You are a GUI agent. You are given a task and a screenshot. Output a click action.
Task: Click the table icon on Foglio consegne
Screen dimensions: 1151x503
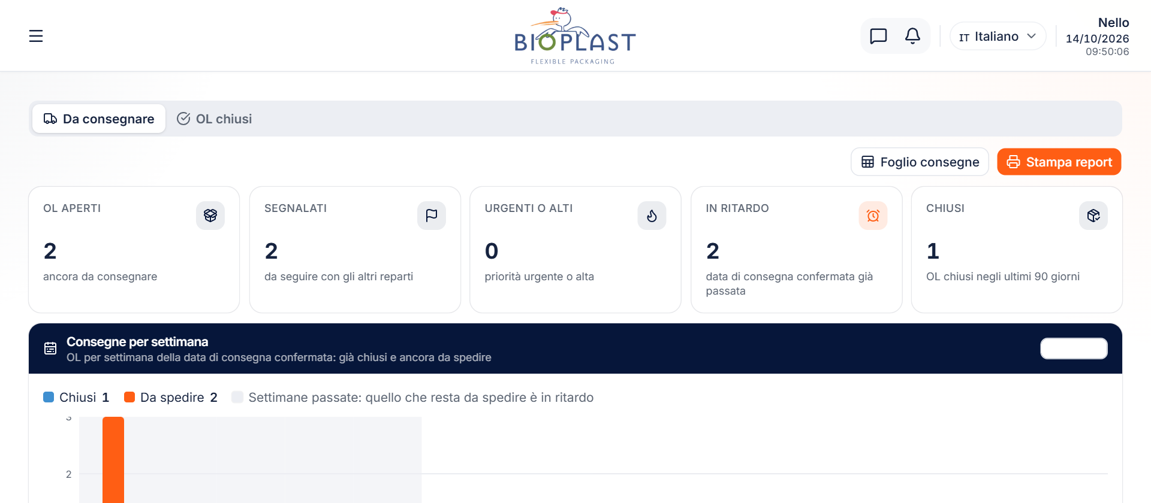pos(867,162)
